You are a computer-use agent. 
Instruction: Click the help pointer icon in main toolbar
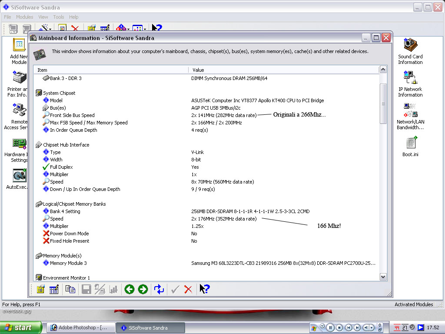[x=156, y=28]
